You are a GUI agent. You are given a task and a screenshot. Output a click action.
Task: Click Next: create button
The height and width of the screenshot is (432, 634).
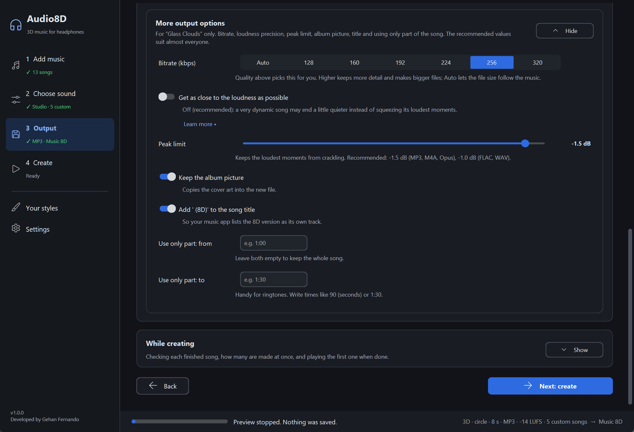550,386
